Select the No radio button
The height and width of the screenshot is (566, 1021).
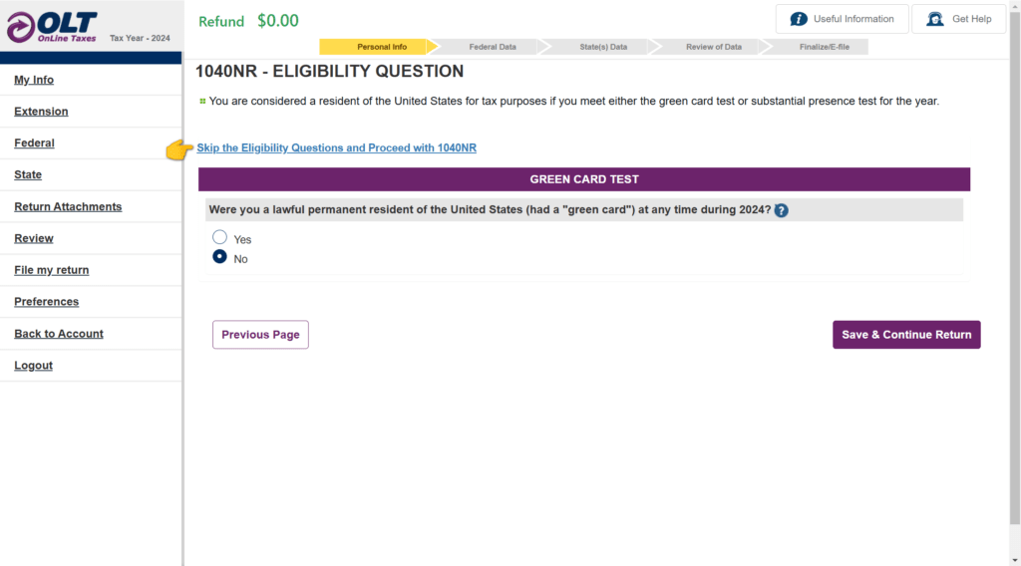pos(219,256)
